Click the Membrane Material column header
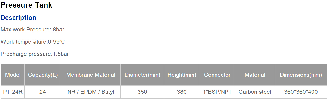Screen dimensions: 329x100 pyautogui.click(x=91, y=75)
